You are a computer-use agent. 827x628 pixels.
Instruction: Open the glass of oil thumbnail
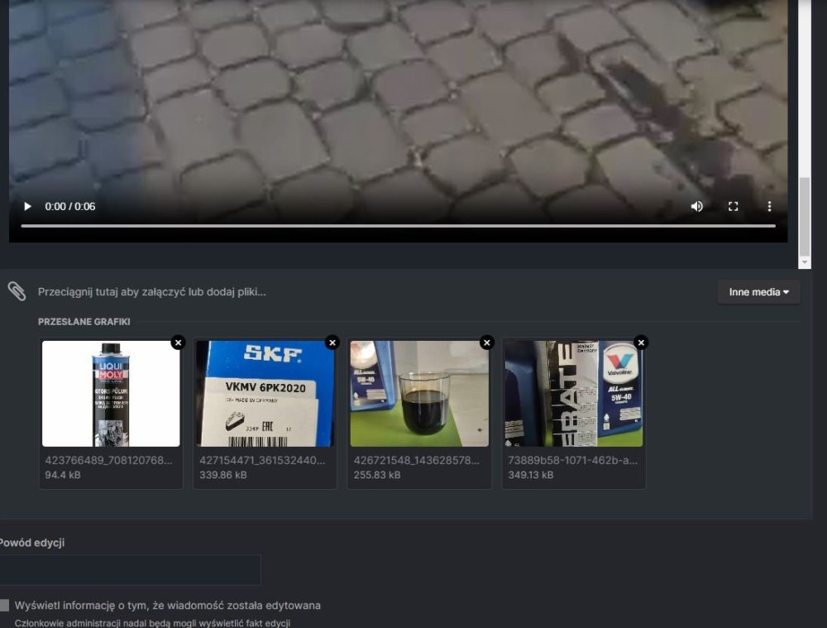(419, 394)
